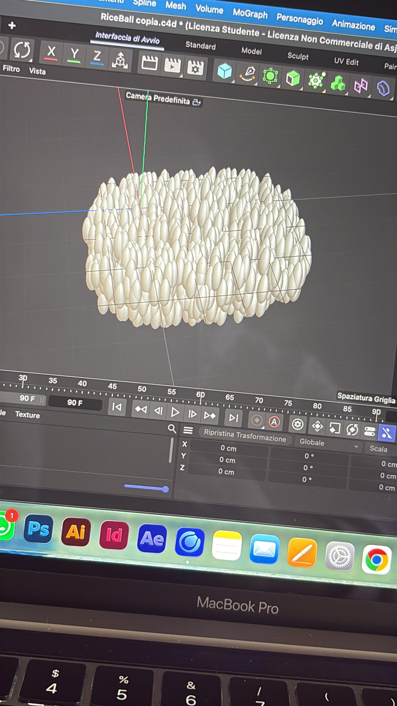The height and width of the screenshot is (706, 397).
Task: Go to the start of the animation
Action: (117, 407)
